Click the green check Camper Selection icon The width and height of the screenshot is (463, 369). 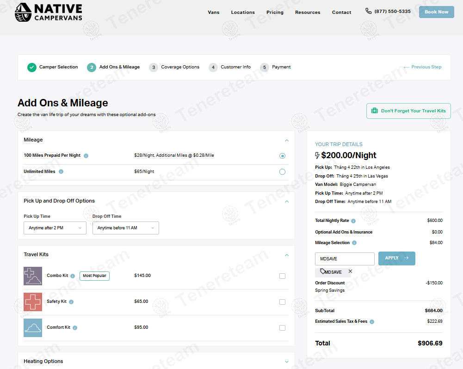(32, 68)
